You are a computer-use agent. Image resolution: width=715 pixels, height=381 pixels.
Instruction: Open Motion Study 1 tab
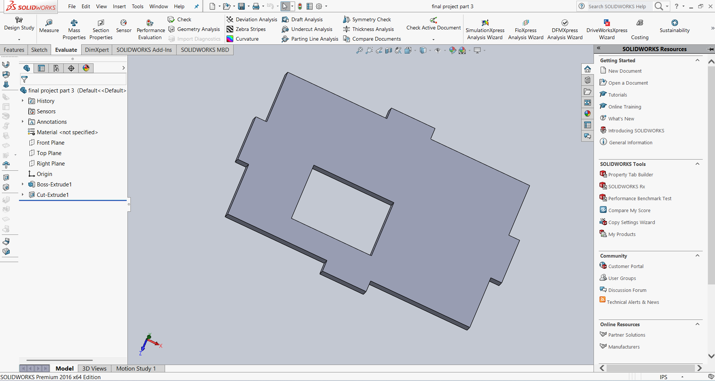[136, 368]
